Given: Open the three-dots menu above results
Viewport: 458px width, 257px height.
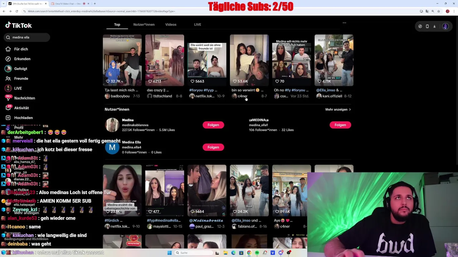Looking at the screenshot, I should click(344, 23).
